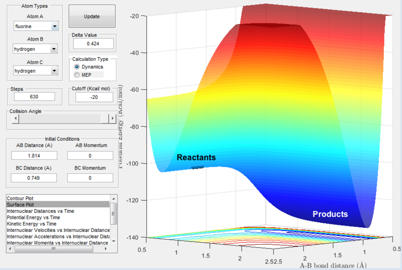Click the Products label on the surface
Viewport: 402px width, 270px height.
click(330, 214)
